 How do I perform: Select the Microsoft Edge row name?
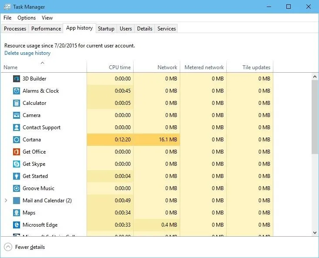tap(40, 225)
